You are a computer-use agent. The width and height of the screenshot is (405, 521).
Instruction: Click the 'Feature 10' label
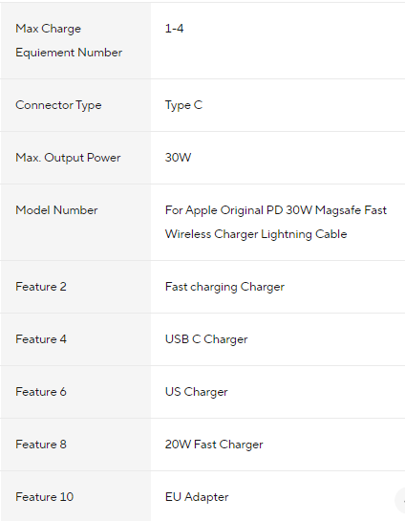[x=44, y=496]
